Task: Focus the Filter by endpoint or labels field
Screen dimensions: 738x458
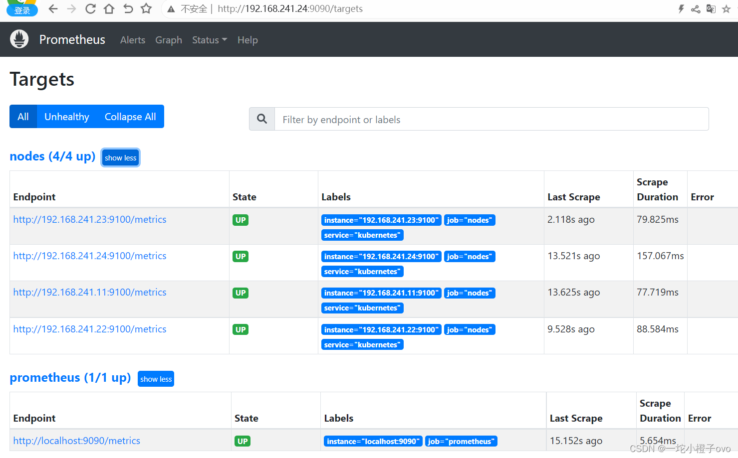Action: tap(492, 119)
